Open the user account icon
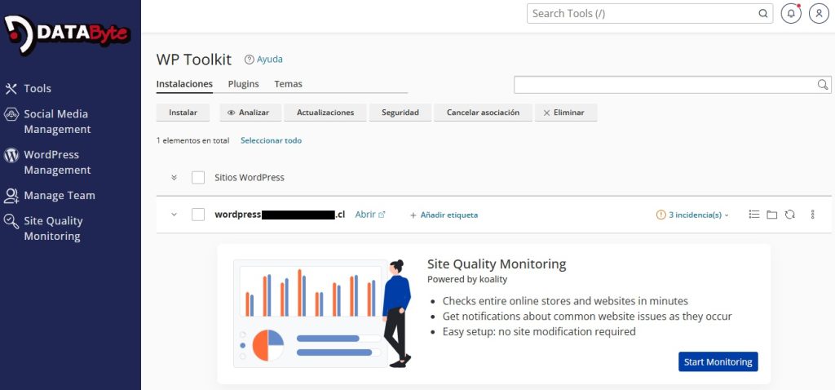Image resolution: width=835 pixels, height=390 pixels. (x=819, y=14)
